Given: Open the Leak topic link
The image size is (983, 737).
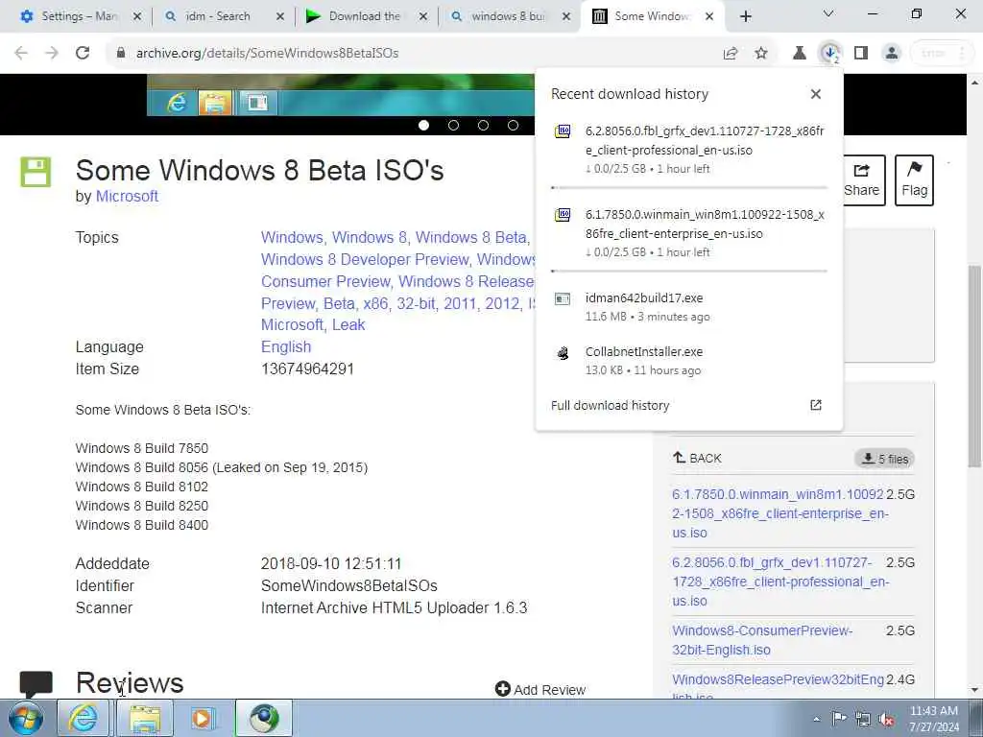Looking at the screenshot, I should pos(348,324).
